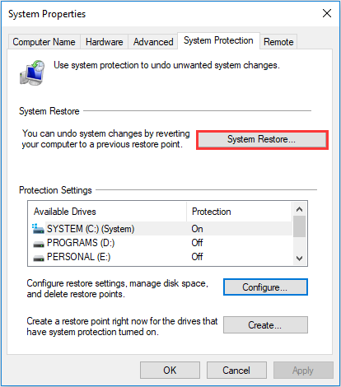
Task: Go to the Advanced tab
Action: [153, 42]
